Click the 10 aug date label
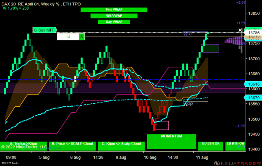 tap(150, 158)
